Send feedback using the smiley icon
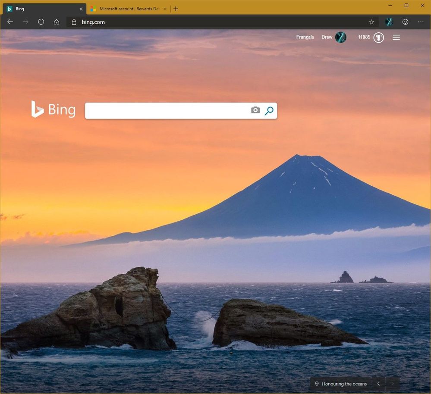Screen dimensions: 431x394 point(405,22)
